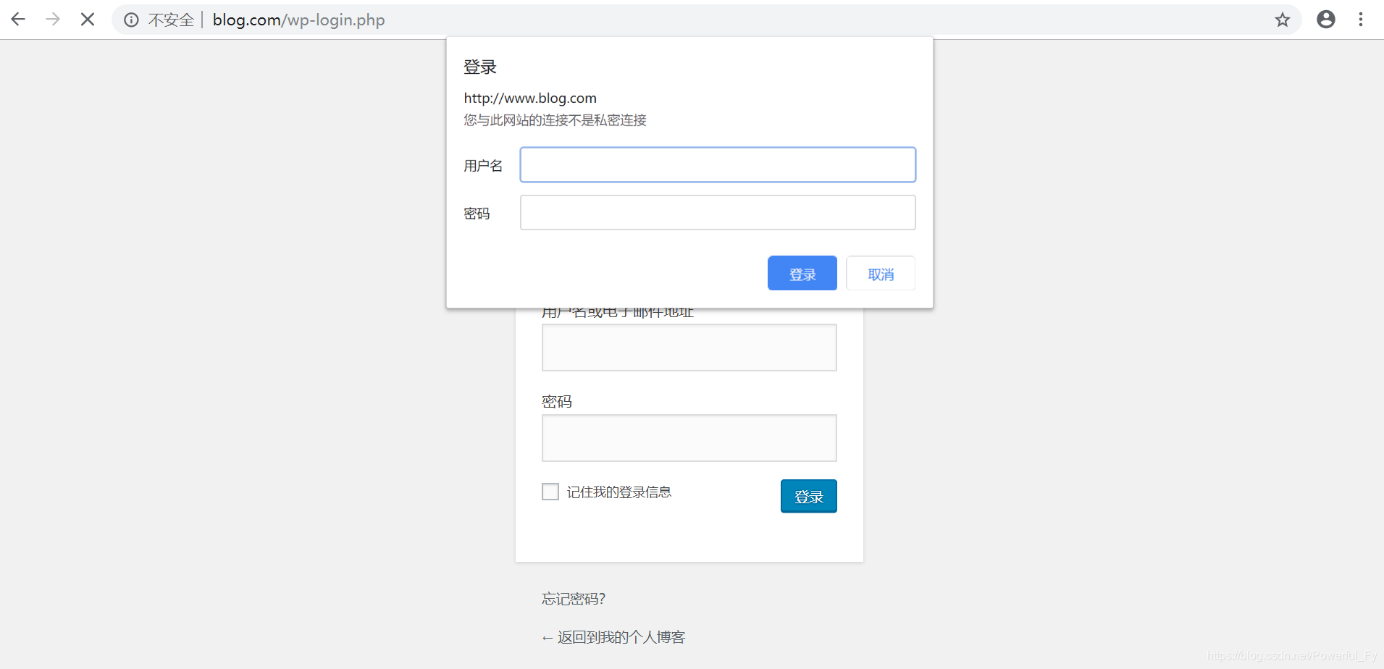
Task: Stop page loading with the X icon
Action: click(x=88, y=20)
